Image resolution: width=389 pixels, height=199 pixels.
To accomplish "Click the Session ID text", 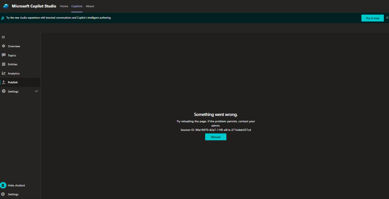I will tap(216, 130).
